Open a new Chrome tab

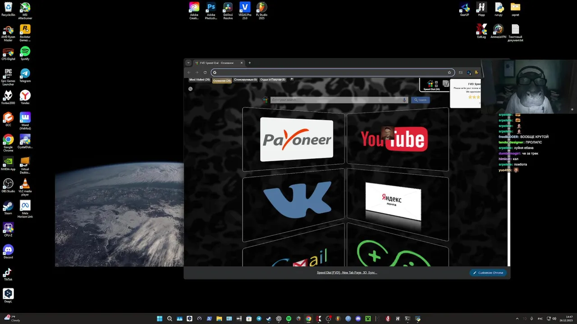[250, 63]
